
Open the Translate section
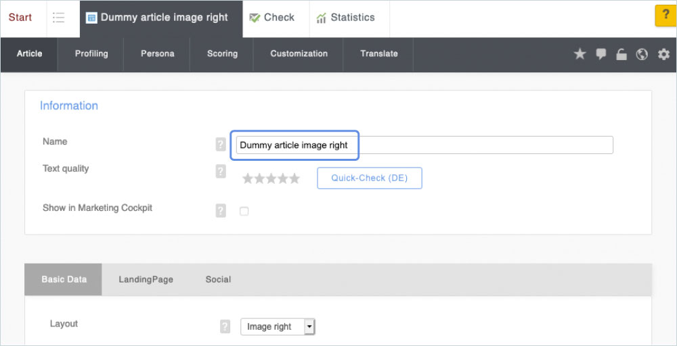pyautogui.click(x=378, y=54)
